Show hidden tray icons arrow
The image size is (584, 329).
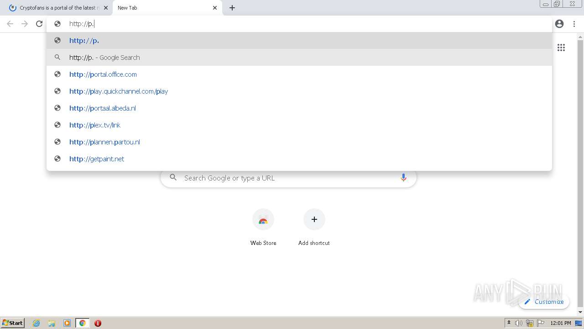[509, 323]
